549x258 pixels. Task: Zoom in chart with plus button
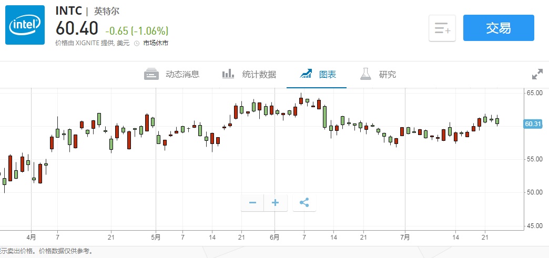(276, 202)
